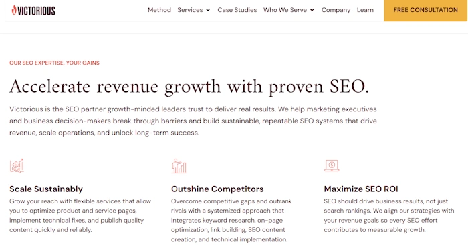The height and width of the screenshot is (246, 468).
Task: Click the main Accelerate revenue growth headline
Action: (189, 87)
